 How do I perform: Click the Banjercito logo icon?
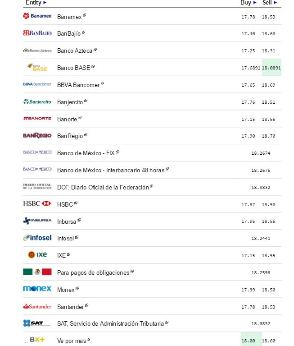(37, 102)
